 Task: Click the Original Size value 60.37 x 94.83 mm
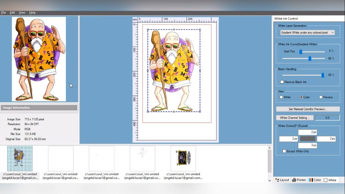(x=35, y=139)
